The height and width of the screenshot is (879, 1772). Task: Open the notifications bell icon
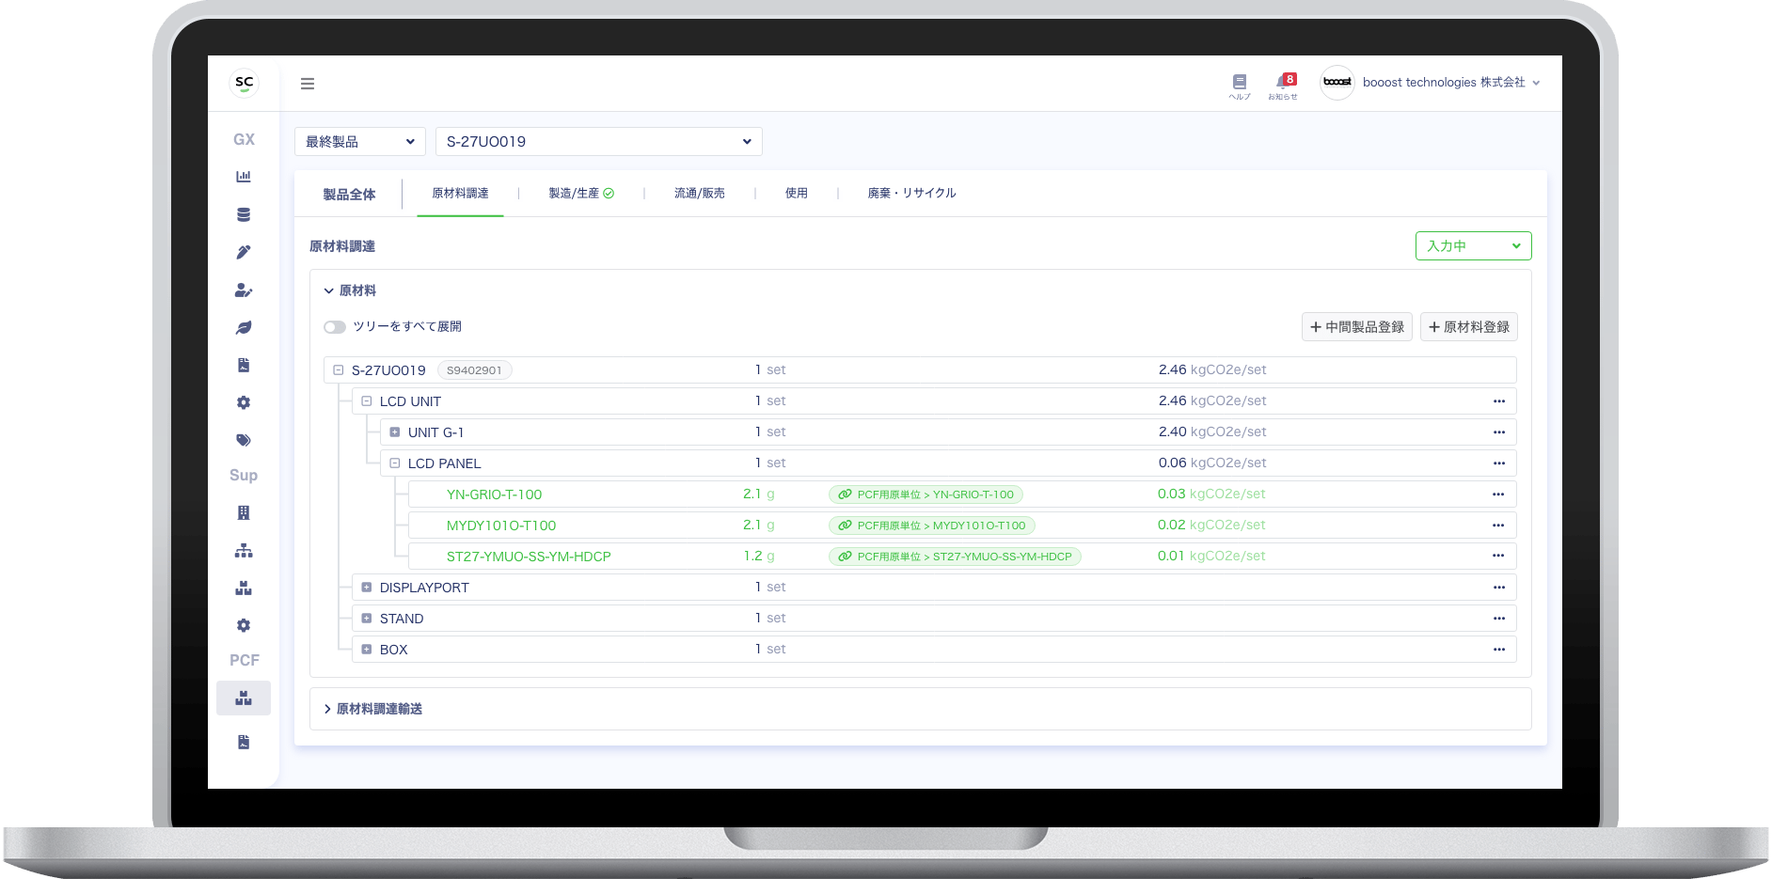1283,82
